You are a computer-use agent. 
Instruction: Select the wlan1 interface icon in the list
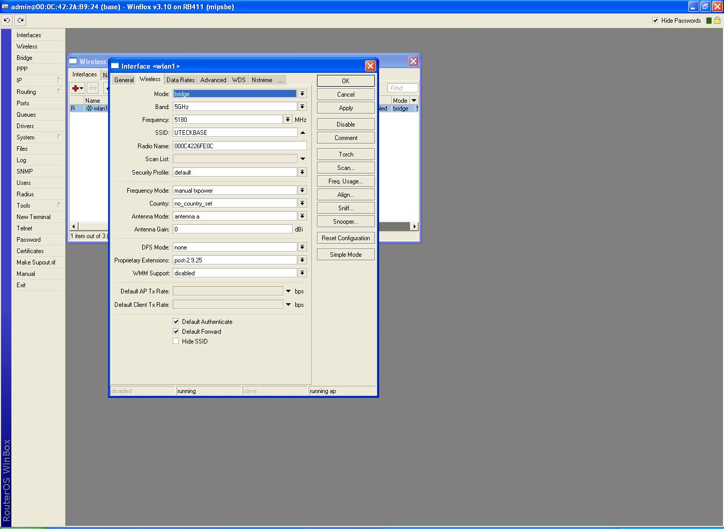point(89,108)
